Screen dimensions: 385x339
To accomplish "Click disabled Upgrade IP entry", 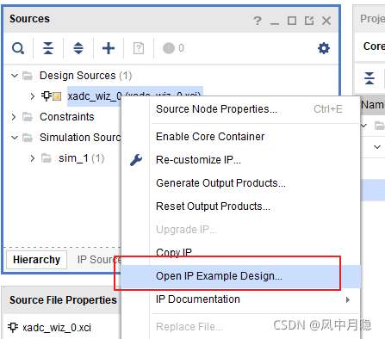I will click(240, 230).
